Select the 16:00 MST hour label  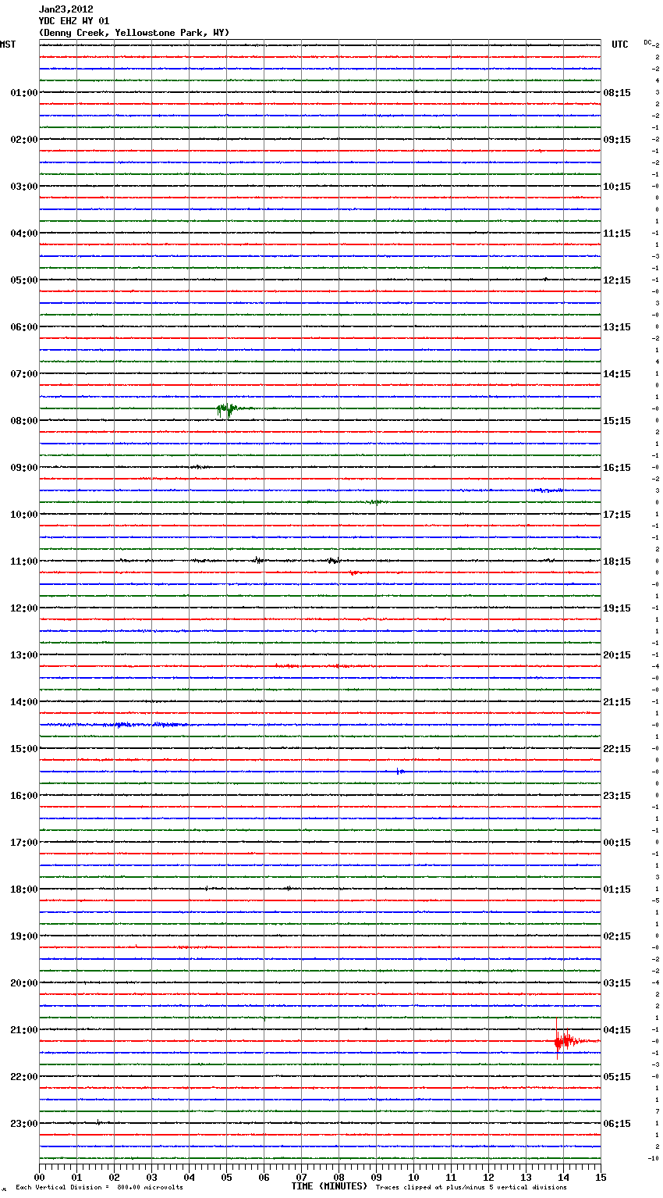(x=24, y=796)
